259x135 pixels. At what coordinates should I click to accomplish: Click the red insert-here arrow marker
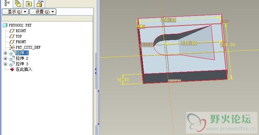click(12, 69)
